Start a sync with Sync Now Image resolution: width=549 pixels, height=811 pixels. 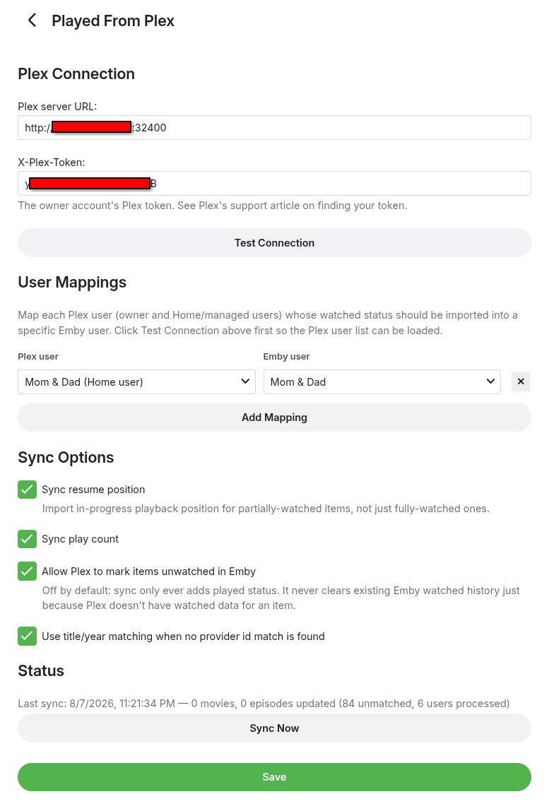(x=274, y=728)
